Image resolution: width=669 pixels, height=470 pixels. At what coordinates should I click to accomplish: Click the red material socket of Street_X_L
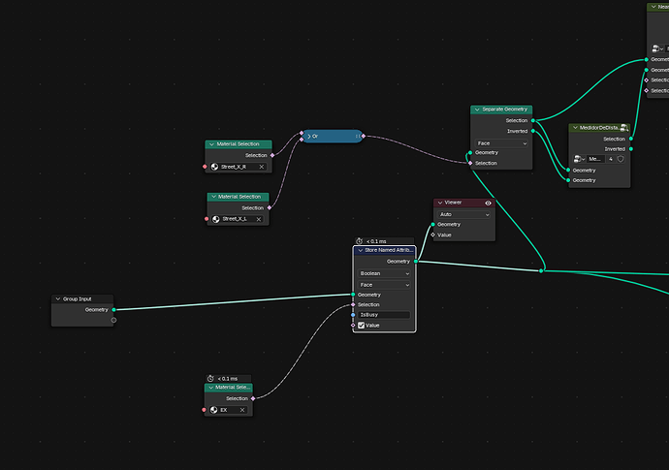207,219
